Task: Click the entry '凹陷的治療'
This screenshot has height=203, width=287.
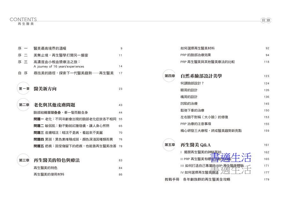Action: coord(189,103)
